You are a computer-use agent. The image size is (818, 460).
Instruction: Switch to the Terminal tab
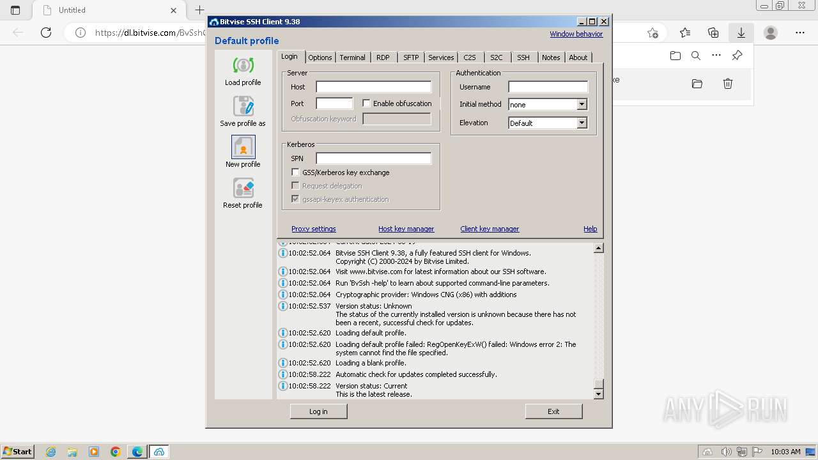[x=352, y=57]
